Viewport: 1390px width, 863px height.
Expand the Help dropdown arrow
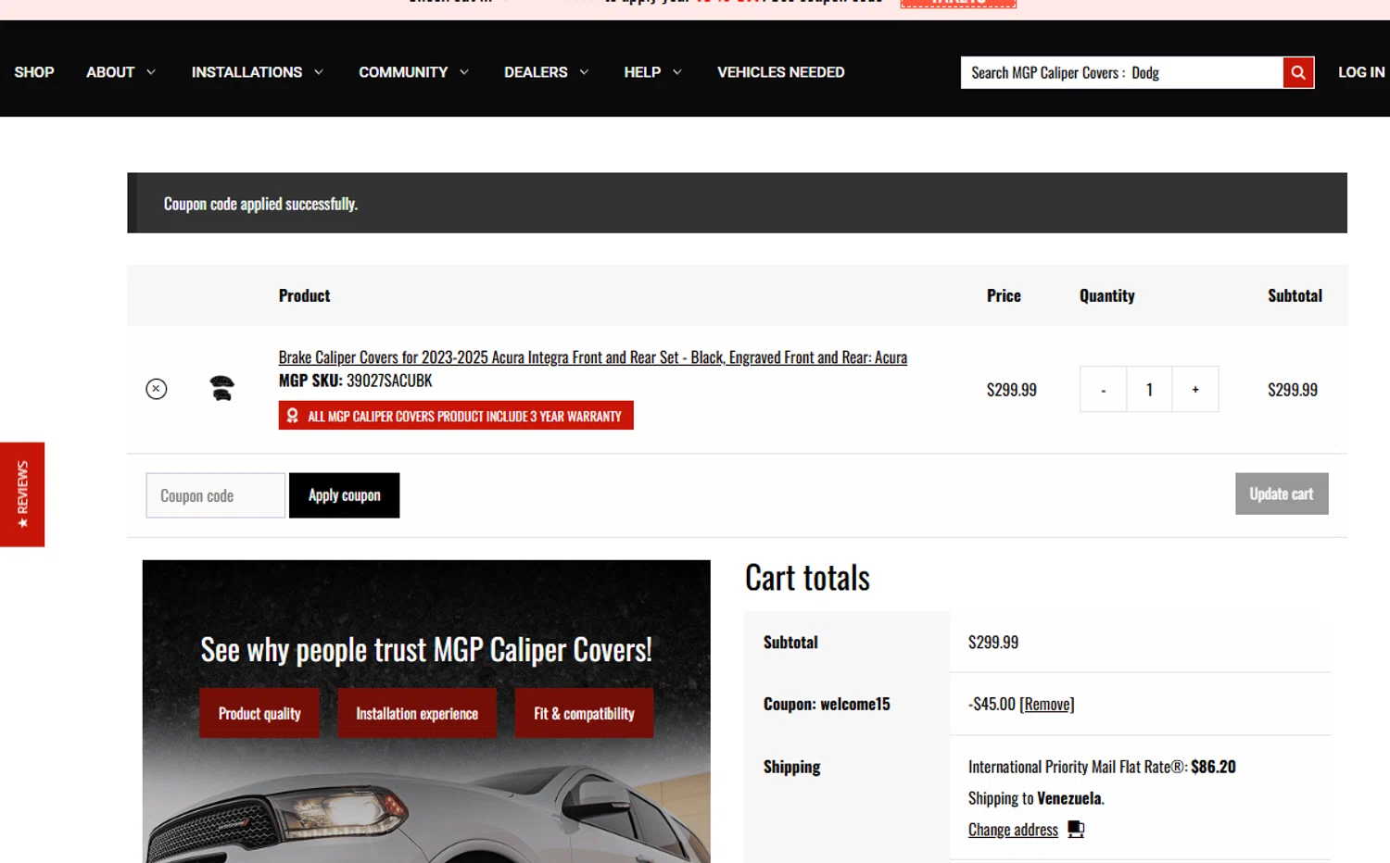coord(677,72)
